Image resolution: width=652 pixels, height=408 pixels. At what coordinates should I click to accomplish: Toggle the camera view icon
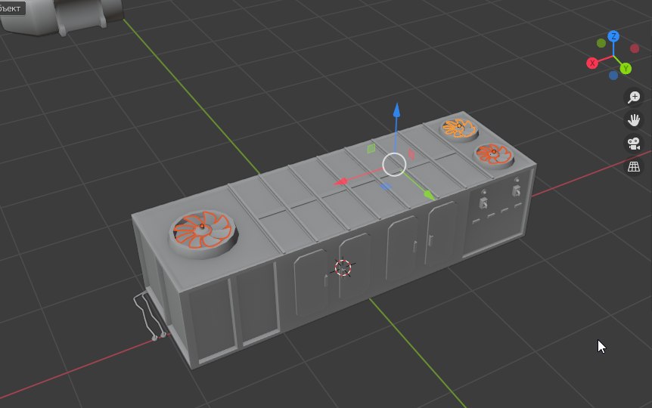point(634,144)
